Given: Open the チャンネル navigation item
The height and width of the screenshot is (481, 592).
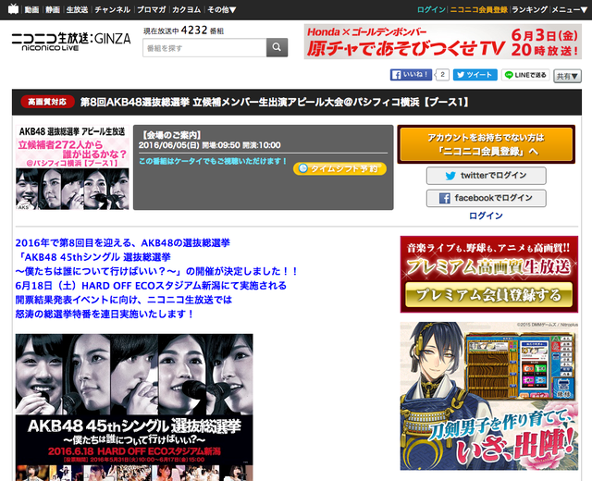Looking at the screenshot, I should click(112, 10).
